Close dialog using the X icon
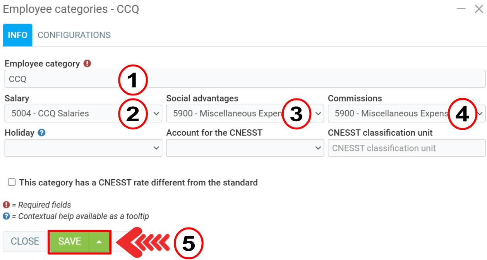The image size is (487, 260). click(x=479, y=9)
